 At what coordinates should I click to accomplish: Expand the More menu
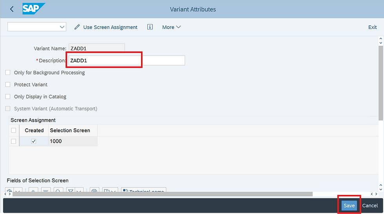pyautogui.click(x=172, y=27)
